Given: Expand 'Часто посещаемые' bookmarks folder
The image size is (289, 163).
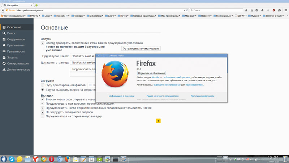Looking at the screenshot, I should coord(13,16).
